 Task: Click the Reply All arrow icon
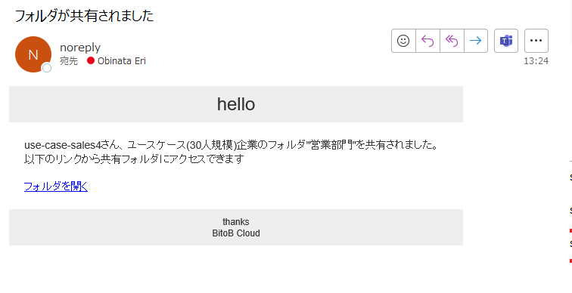pos(452,41)
